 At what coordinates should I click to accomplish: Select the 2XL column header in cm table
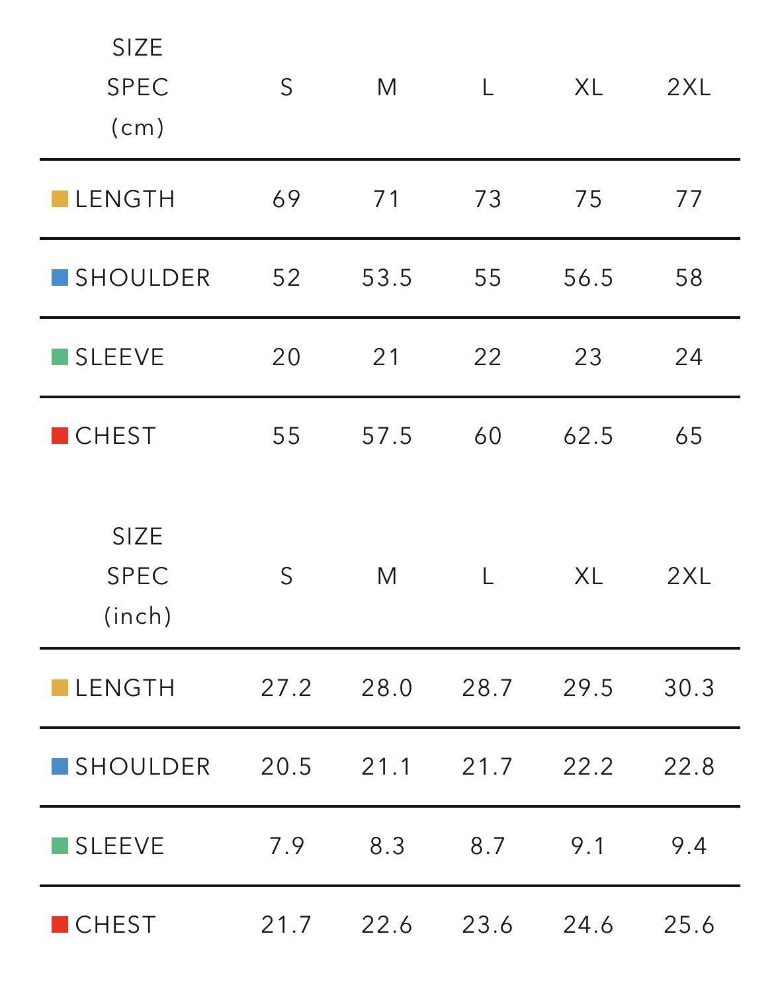click(689, 87)
